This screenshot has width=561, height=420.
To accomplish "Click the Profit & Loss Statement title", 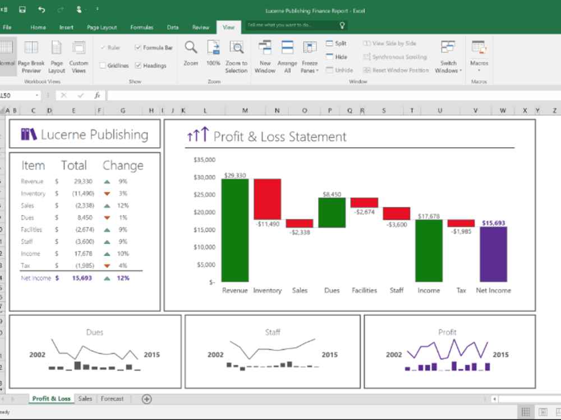I will tap(280, 137).
